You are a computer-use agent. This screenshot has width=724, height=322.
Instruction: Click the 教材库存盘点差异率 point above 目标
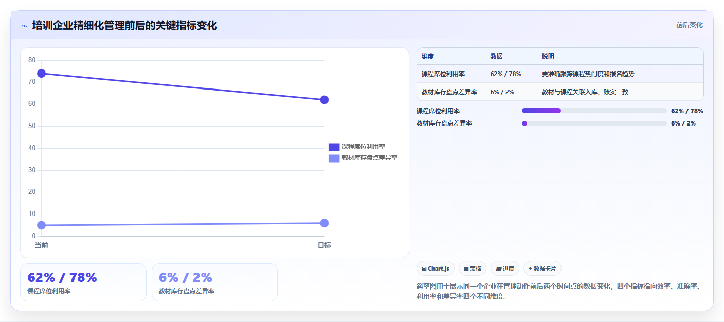(x=324, y=223)
